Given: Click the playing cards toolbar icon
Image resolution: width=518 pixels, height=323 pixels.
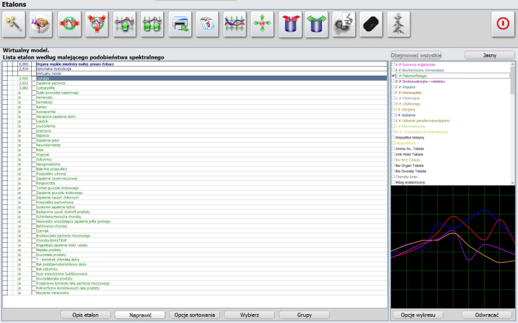Looking at the screenshot, I should 207,24.
